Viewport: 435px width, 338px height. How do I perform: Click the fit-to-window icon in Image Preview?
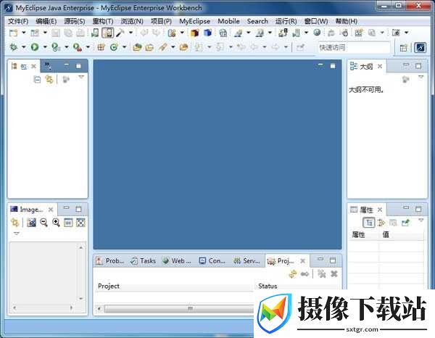coord(80,222)
